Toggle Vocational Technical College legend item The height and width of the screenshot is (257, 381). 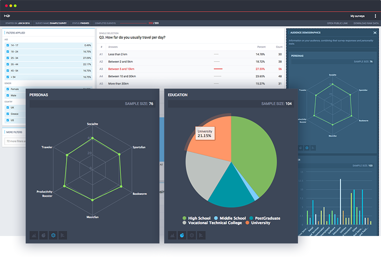tap(212, 222)
